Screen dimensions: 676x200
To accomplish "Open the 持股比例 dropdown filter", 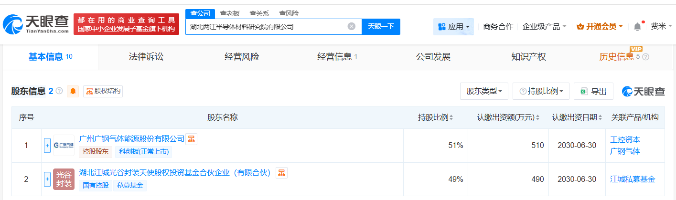I will click(541, 91).
